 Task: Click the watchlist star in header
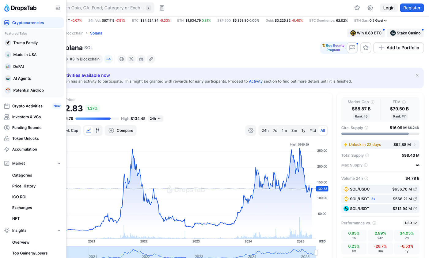click(x=357, y=8)
